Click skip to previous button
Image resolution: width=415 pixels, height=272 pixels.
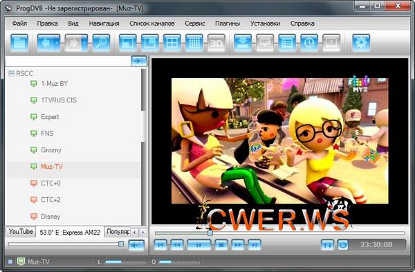coord(160,245)
